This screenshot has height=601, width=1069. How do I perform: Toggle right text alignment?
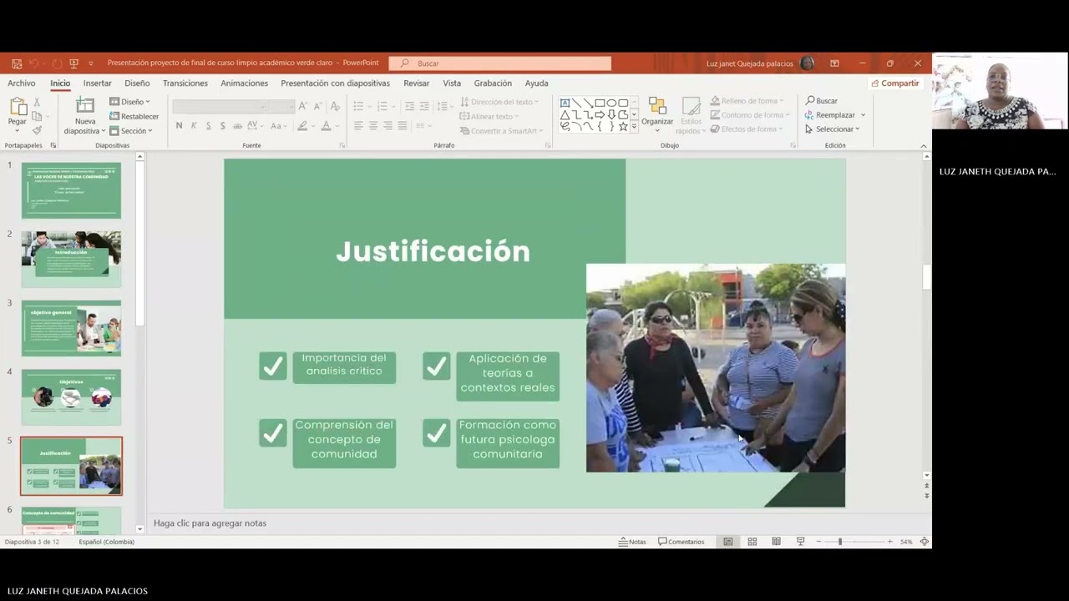388,126
